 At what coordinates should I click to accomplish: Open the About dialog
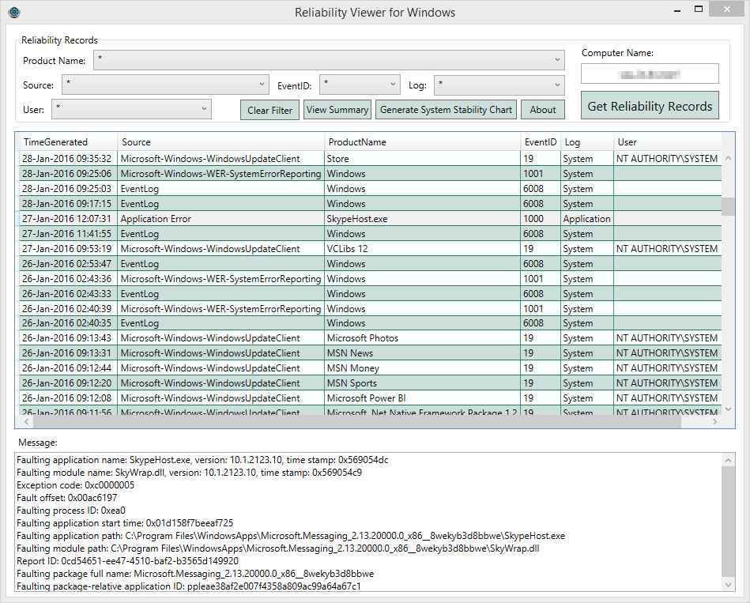pos(543,110)
